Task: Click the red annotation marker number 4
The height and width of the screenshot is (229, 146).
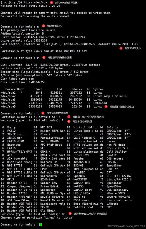Action: (44, 58)
